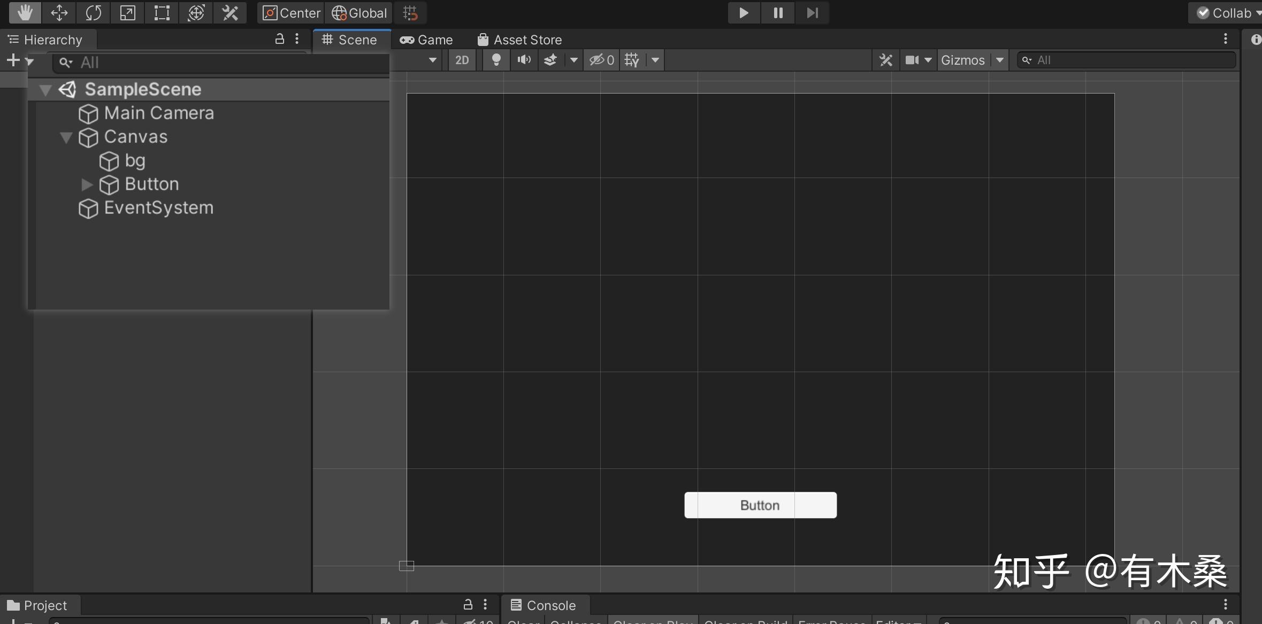This screenshot has width=1262, height=624.
Task: Click the Center pivot button
Action: click(x=290, y=13)
